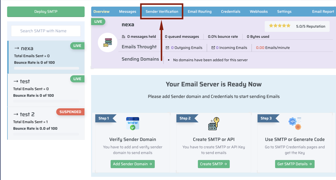Click the SMTP key credentials icon
This screenshot has height=180, width=336.
pyautogui.click(x=214, y=124)
